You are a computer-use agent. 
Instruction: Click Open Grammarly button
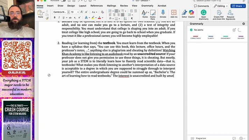coord(204,15)
